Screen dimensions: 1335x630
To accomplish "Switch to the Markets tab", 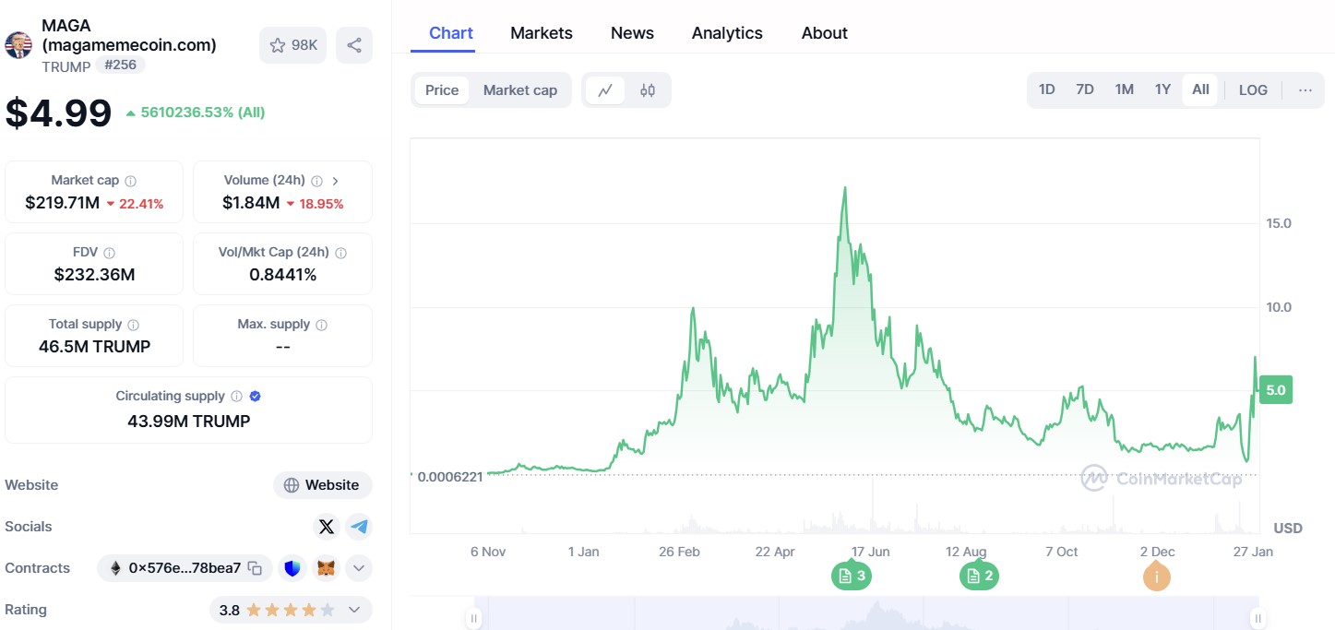I will 542,33.
